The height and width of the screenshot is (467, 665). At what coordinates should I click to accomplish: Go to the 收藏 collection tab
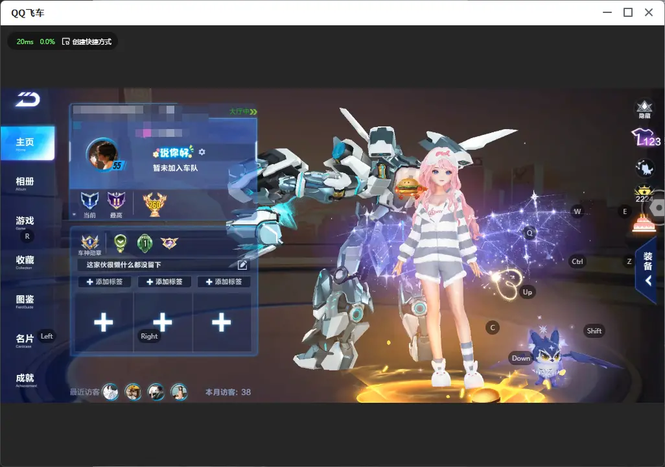25,261
